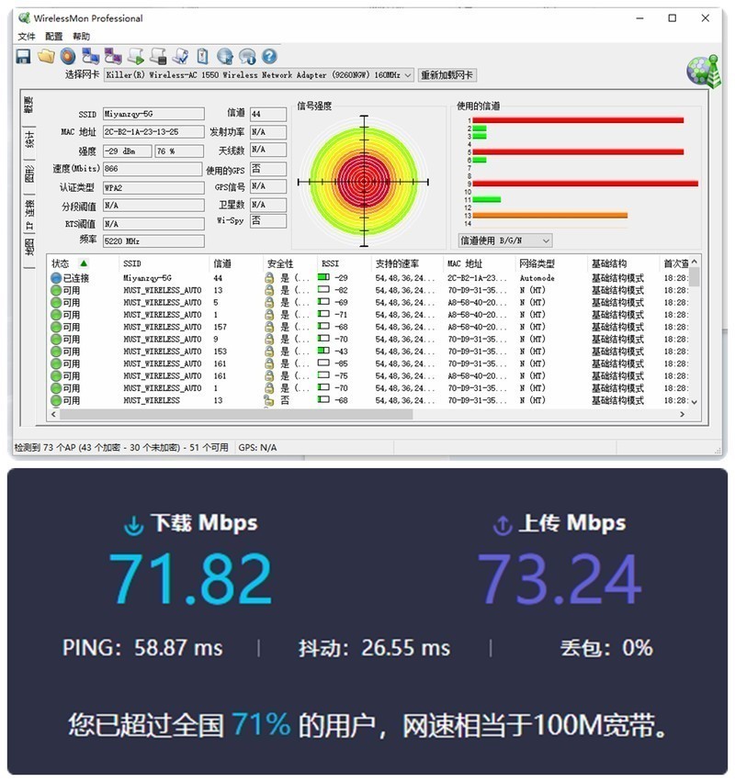Click the green play logging script icon
Screen dimensions: 735x782
coord(134,56)
